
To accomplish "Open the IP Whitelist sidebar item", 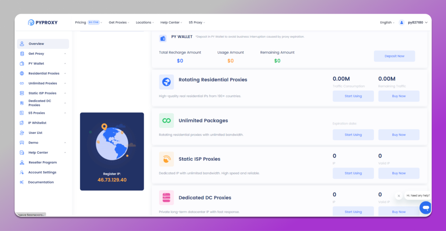I will 37,122.
